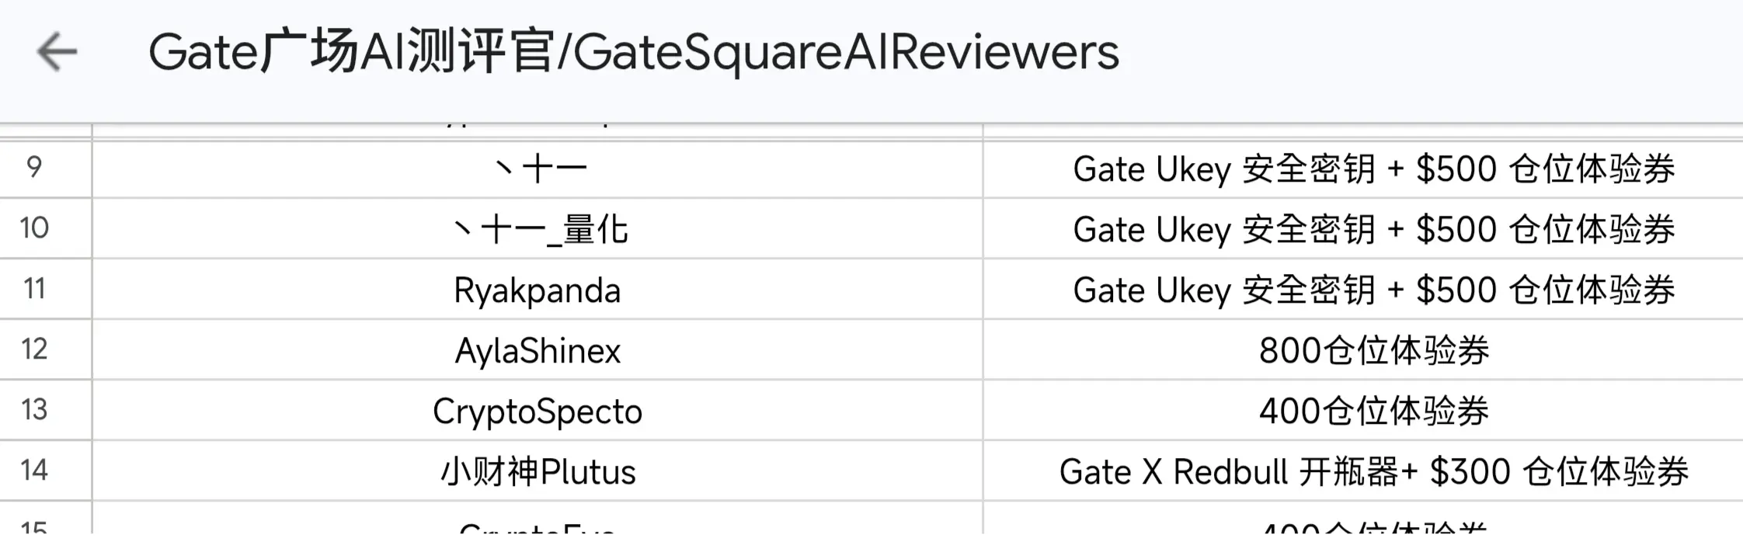Click the cell containing CryptoSpecto
The width and height of the screenshot is (1743, 538).
click(x=538, y=410)
